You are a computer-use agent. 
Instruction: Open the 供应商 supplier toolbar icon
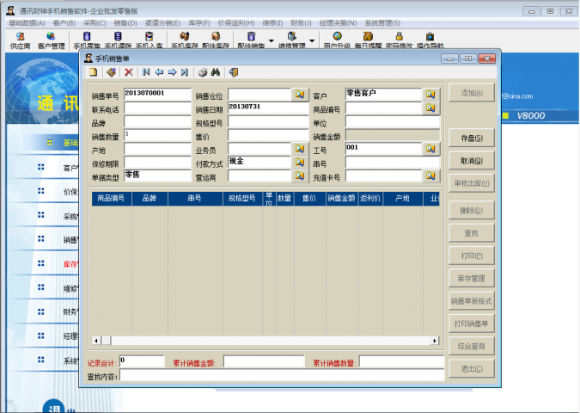19,40
